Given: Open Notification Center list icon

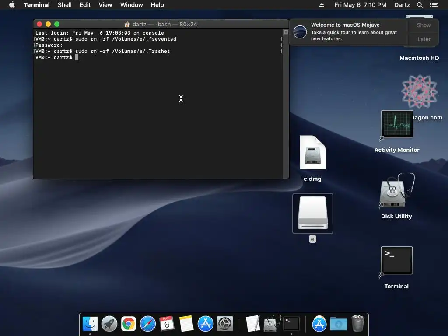Looking at the screenshot, I should 434,5.
